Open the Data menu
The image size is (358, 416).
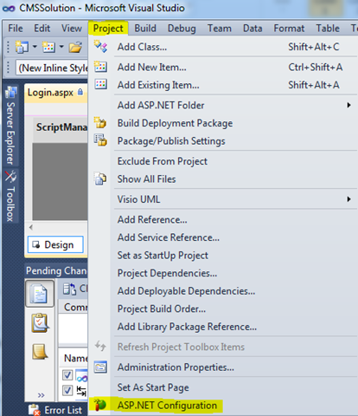(253, 29)
